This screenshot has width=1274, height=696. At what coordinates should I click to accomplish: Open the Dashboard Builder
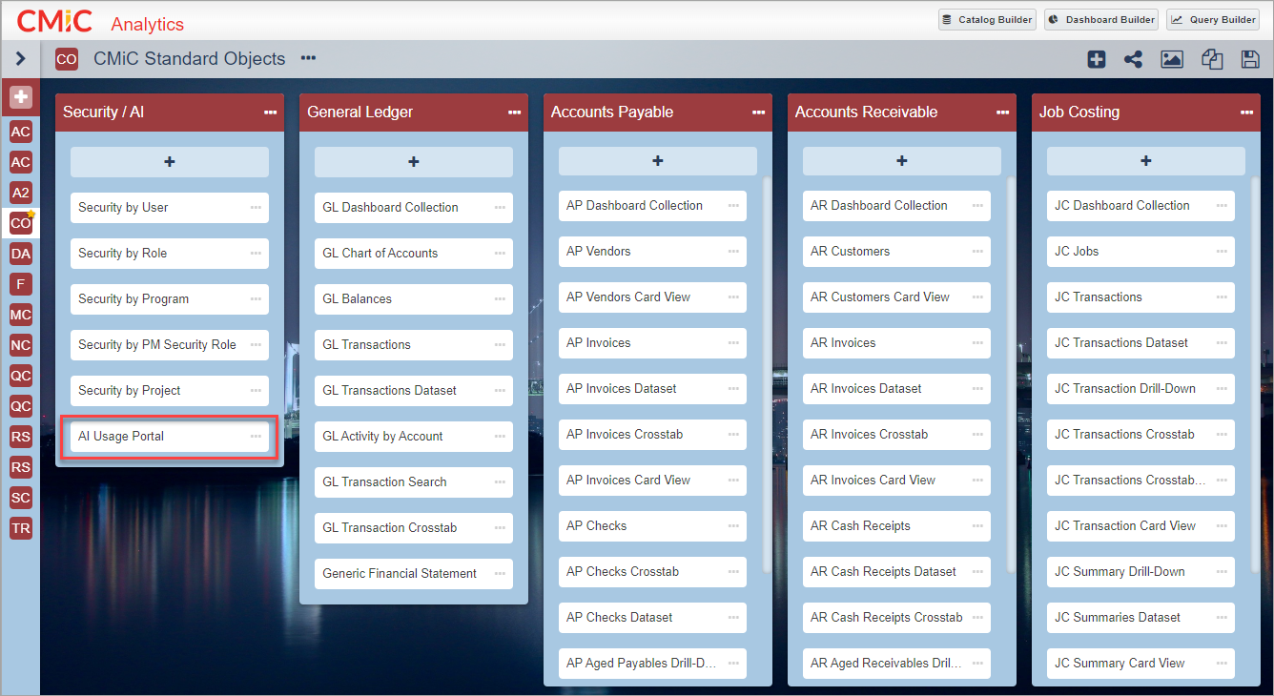coord(1101,19)
